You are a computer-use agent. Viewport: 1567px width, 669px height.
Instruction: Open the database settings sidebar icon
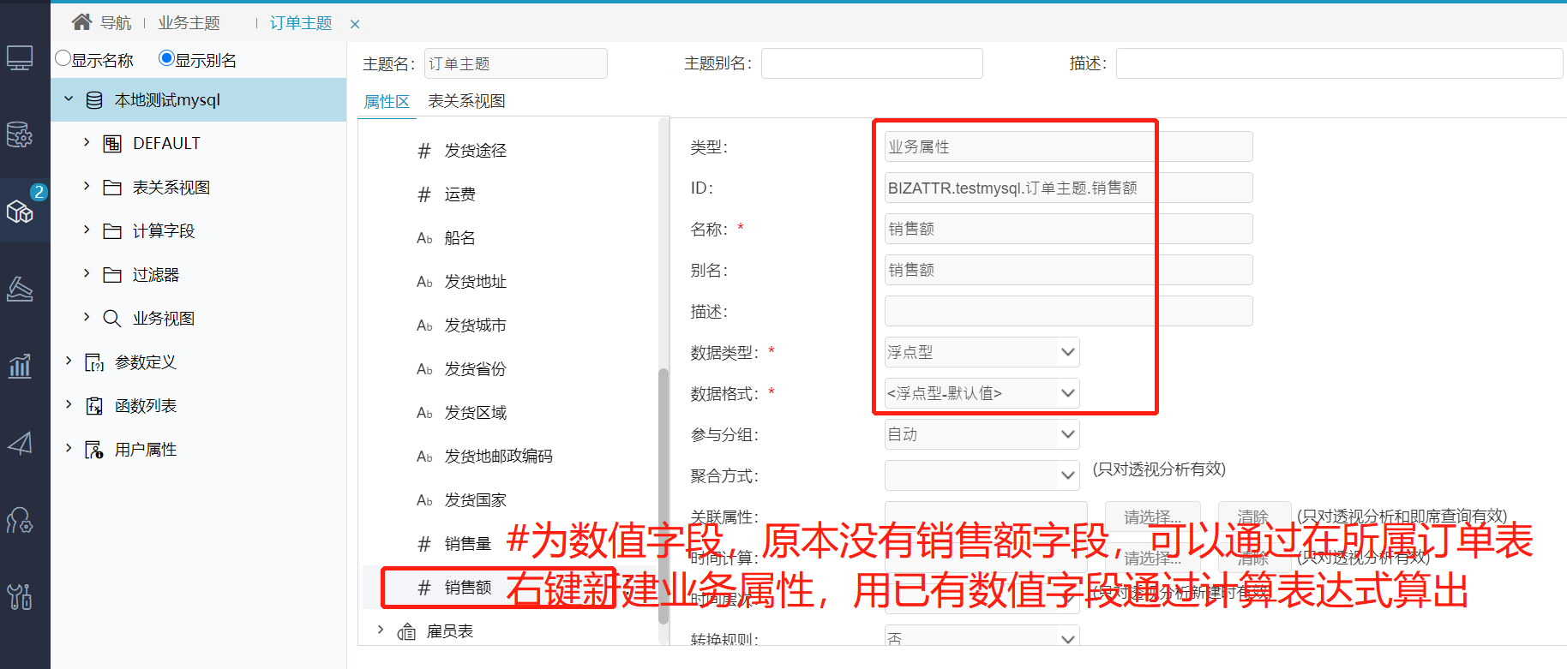pos(20,134)
